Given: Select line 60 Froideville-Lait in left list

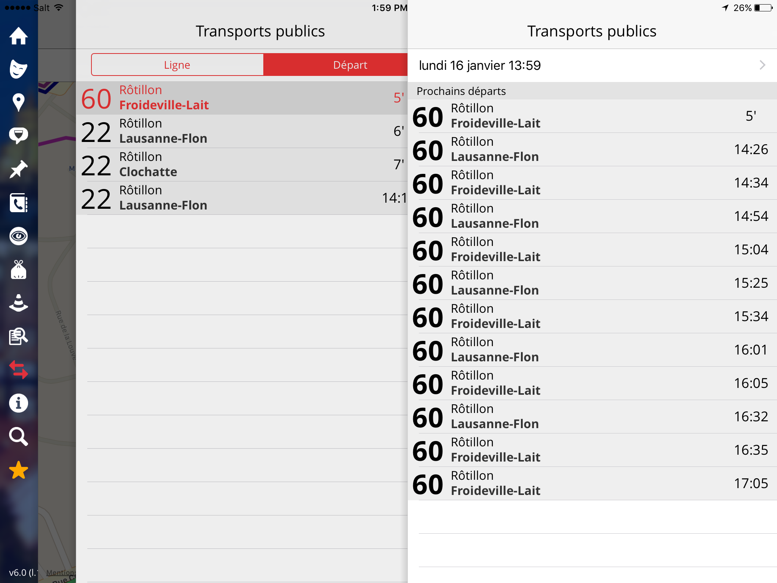Looking at the screenshot, I should pos(242,98).
